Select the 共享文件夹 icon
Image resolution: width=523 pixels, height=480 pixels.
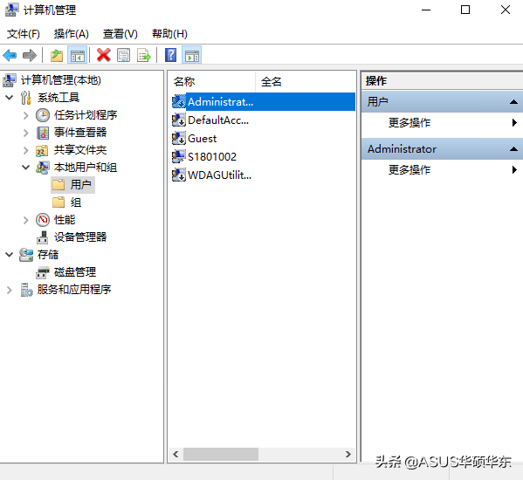click(43, 151)
